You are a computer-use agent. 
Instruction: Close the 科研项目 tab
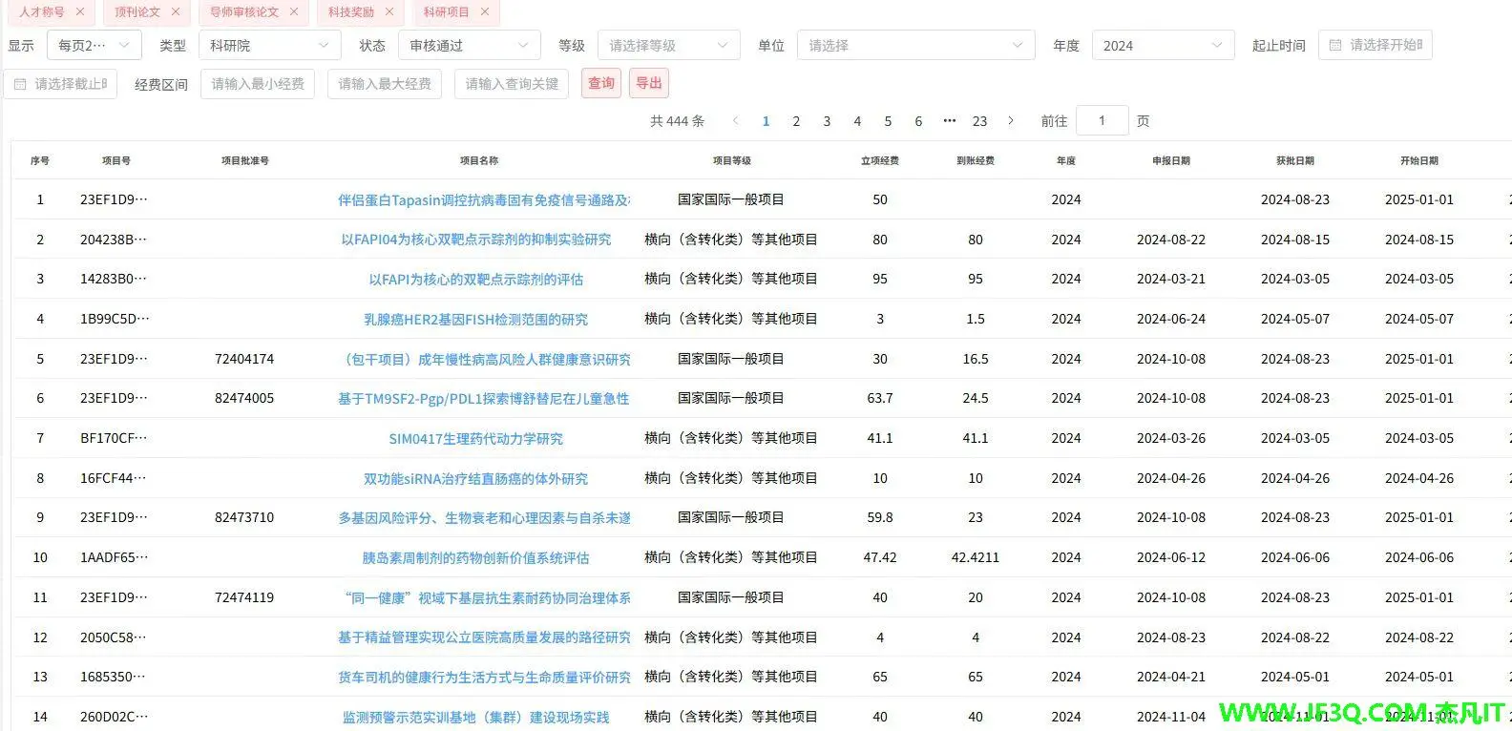pos(485,11)
